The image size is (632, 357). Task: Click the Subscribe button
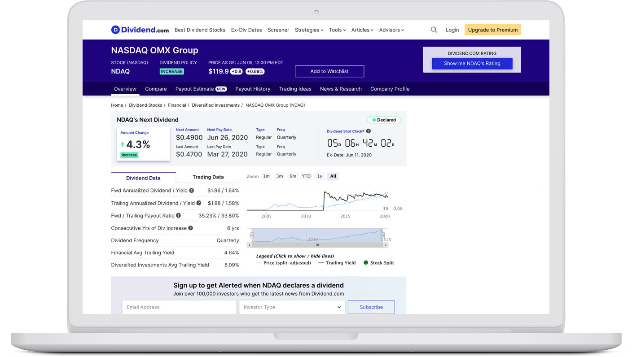pos(371,307)
